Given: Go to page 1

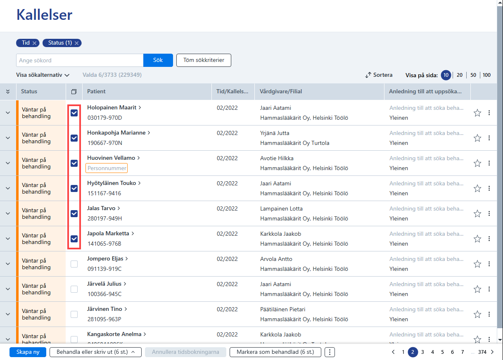Looking at the screenshot, I should pyautogui.click(x=403, y=352).
